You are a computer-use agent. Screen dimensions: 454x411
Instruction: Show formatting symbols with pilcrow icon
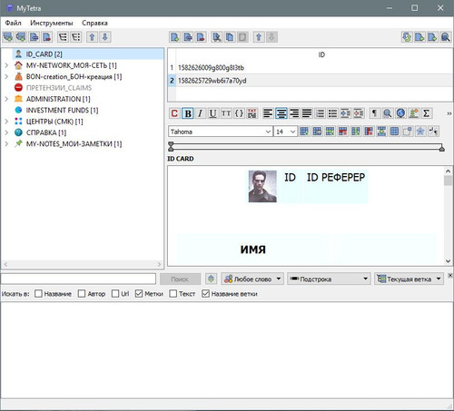(374, 113)
